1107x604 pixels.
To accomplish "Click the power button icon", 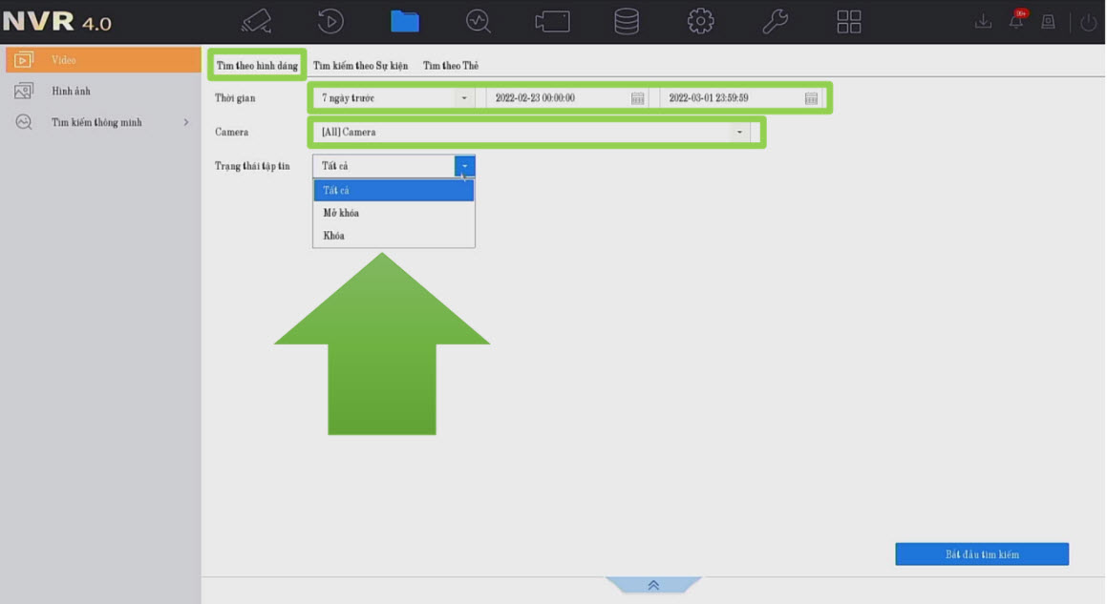I will tap(1088, 22).
